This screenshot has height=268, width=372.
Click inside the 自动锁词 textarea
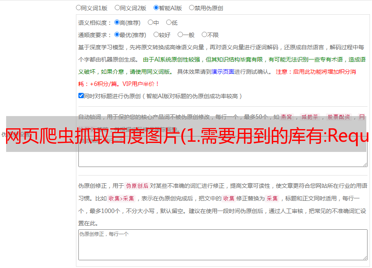(223, 152)
